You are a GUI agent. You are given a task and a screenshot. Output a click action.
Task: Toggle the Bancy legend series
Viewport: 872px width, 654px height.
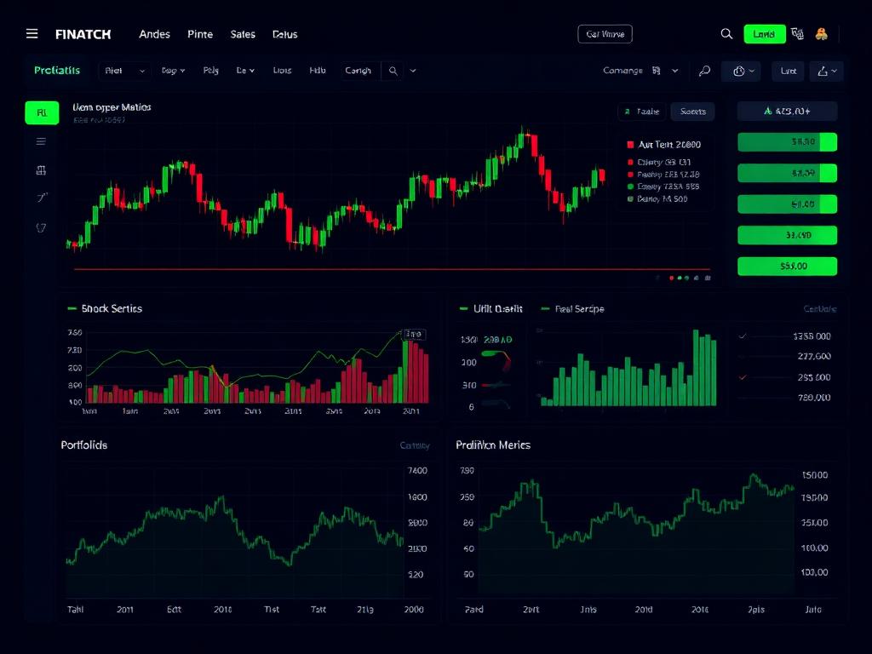pyautogui.click(x=657, y=199)
